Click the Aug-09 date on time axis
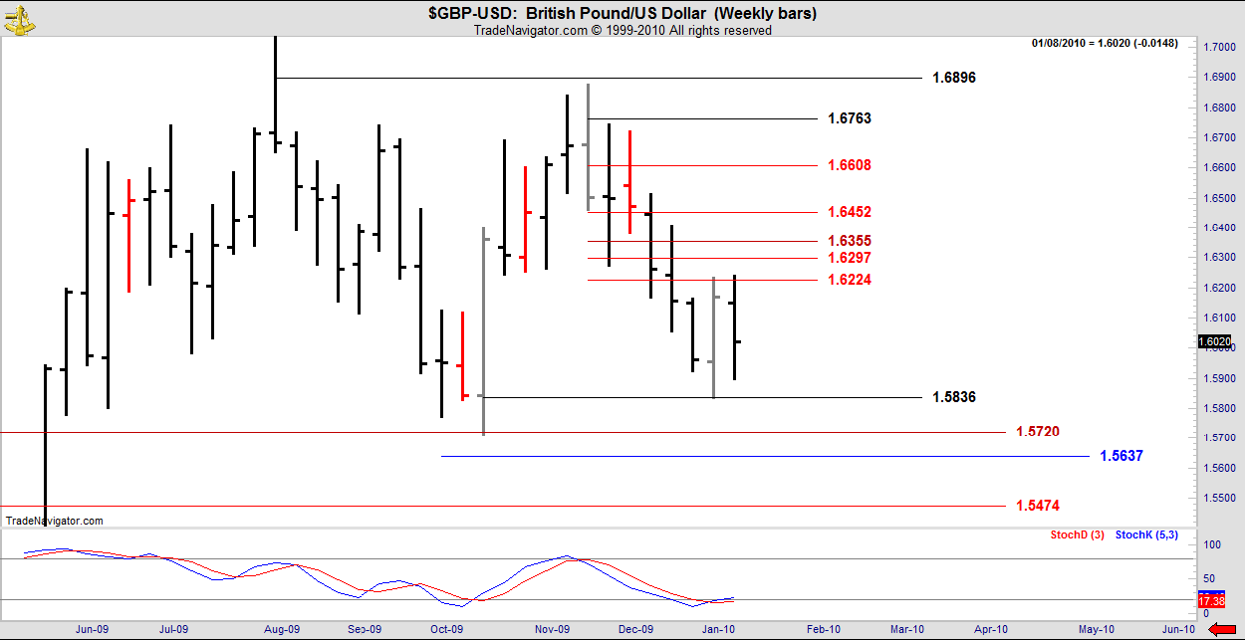Viewport: 1245px width, 640px height. [x=282, y=629]
